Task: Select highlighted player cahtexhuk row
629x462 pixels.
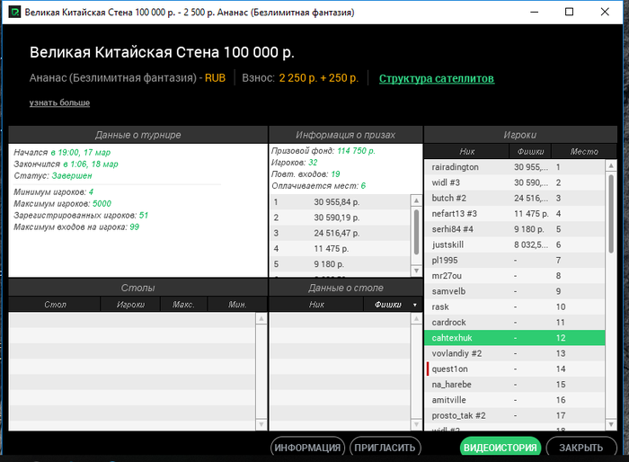Action: 514,338
